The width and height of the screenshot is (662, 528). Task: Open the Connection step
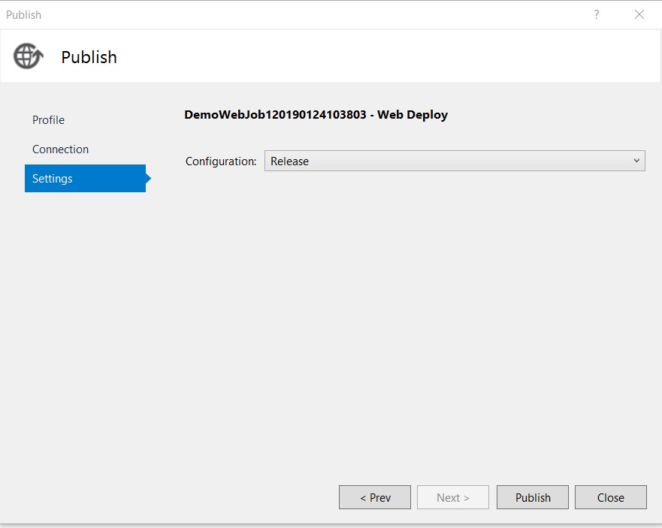(x=60, y=149)
